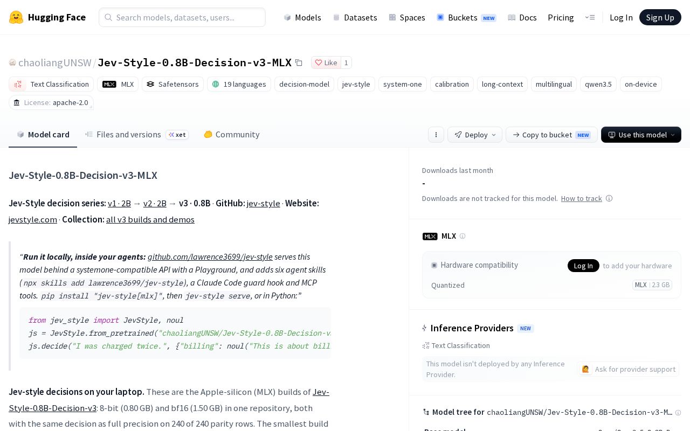Screen dimensions: 690x431
Task: Open the three-dot more options menu
Action: point(436,135)
